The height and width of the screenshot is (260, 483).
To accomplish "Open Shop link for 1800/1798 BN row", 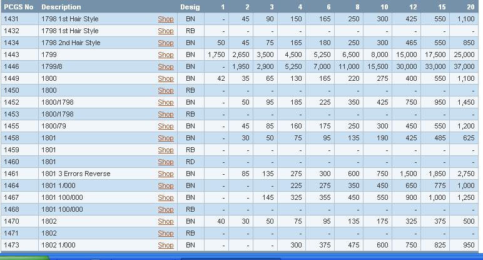I will click(x=165, y=102).
